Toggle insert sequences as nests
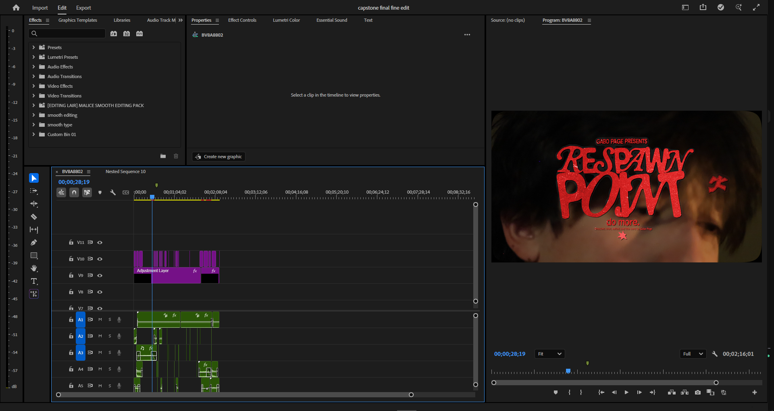 click(x=61, y=192)
